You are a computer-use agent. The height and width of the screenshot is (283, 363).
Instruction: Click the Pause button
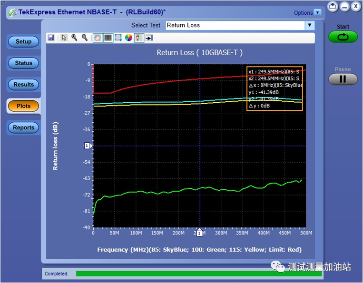click(x=343, y=79)
